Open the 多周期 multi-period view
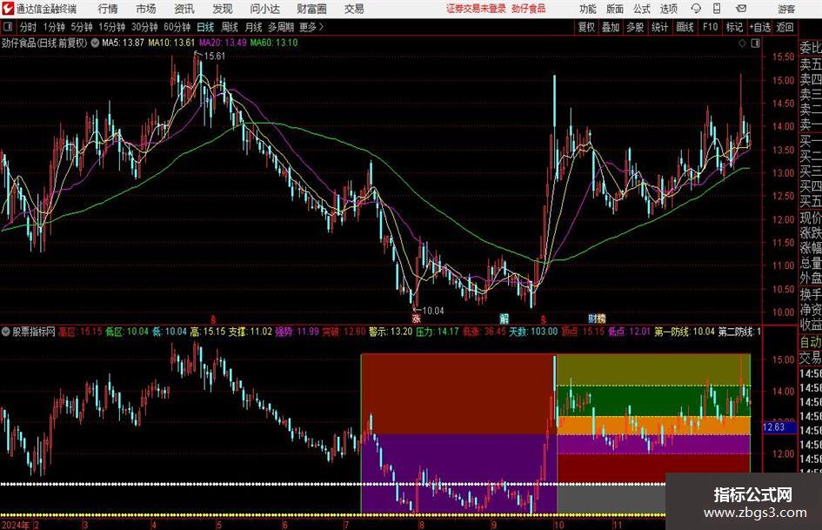The image size is (822, 530). 281,27
